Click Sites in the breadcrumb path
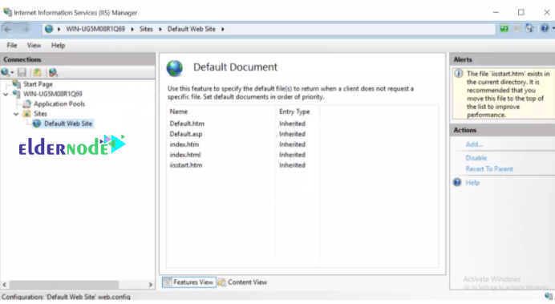The height and width of the screenshot is (304, 555). 146,29
